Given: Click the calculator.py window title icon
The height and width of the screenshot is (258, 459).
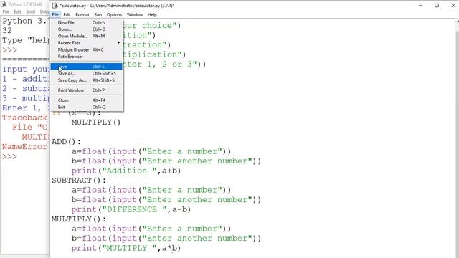Looking at the screenshot, I should (x=55, y=5).
